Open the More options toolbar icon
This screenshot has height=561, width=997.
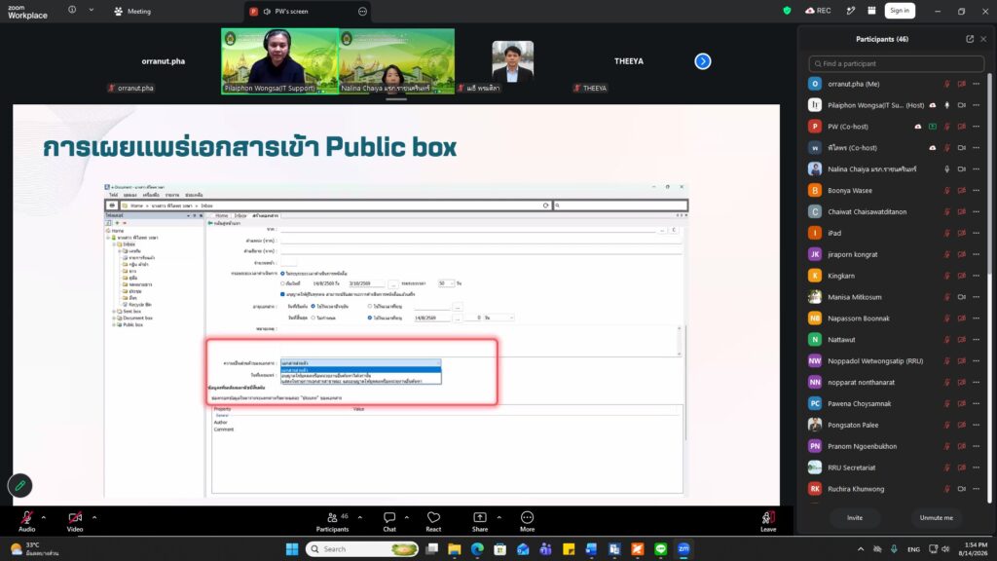(527, 518)
